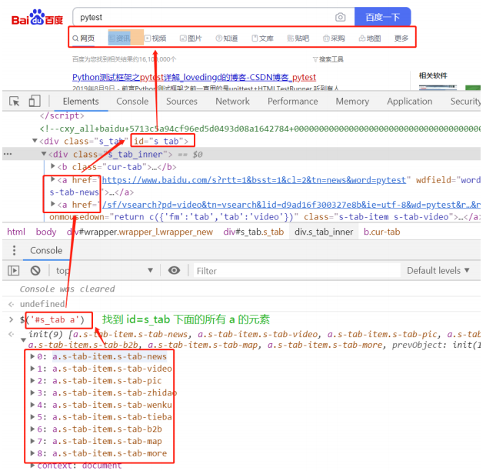Screen dimensions: 486x471
Task: Collapse the init(9) result object
Action: pos(23,340)
